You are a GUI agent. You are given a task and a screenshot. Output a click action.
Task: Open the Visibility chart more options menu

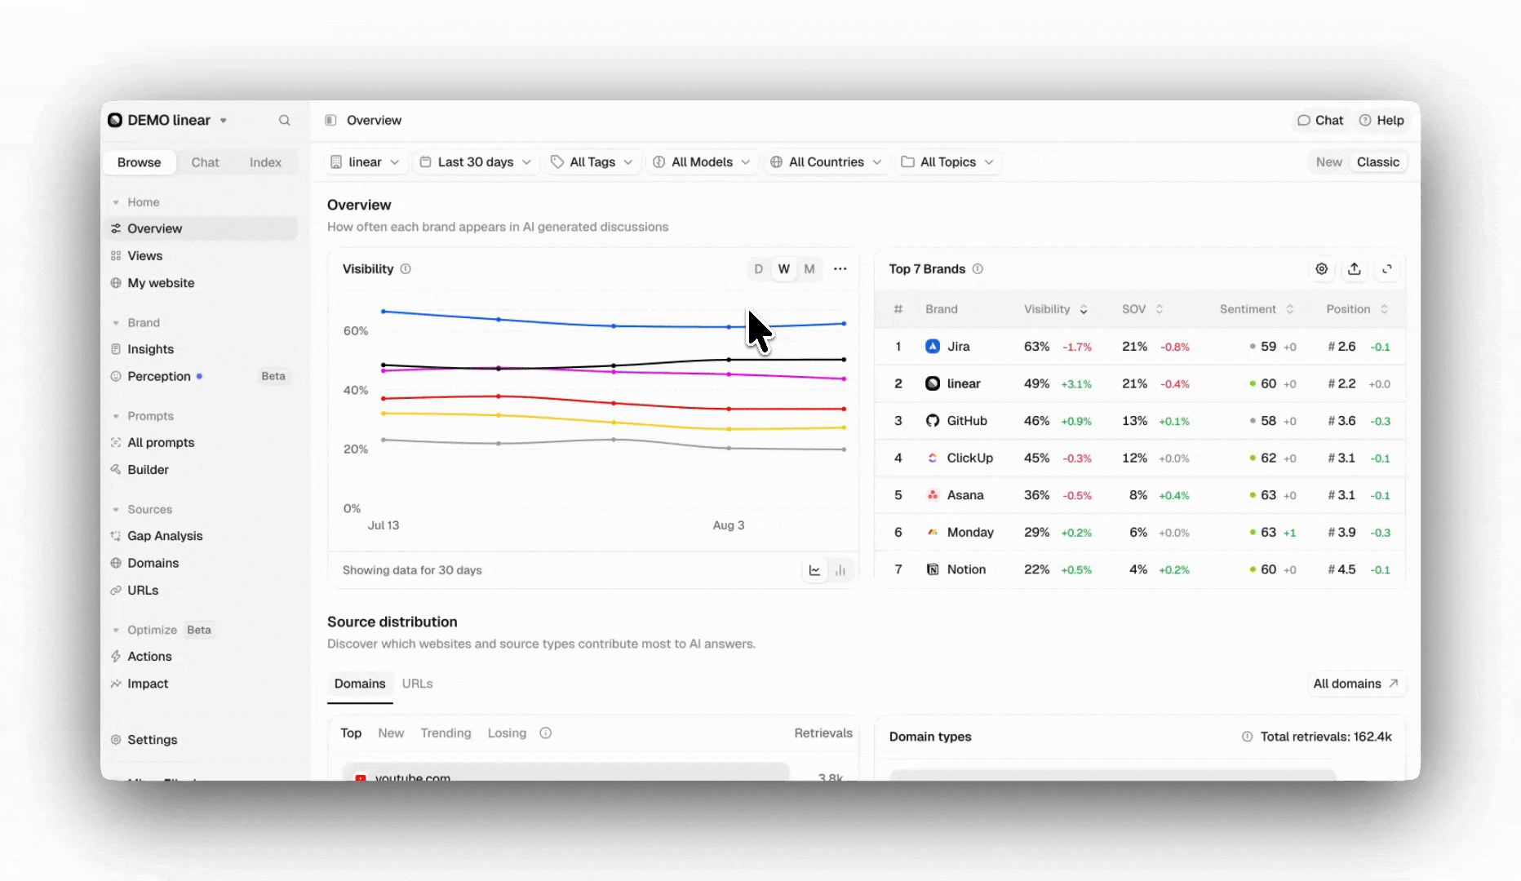tap(840, 269)
